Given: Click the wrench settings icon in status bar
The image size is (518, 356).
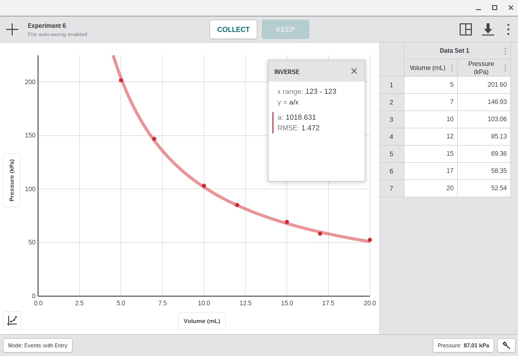Looking at the screenshot, I should [x=505, y=345].
